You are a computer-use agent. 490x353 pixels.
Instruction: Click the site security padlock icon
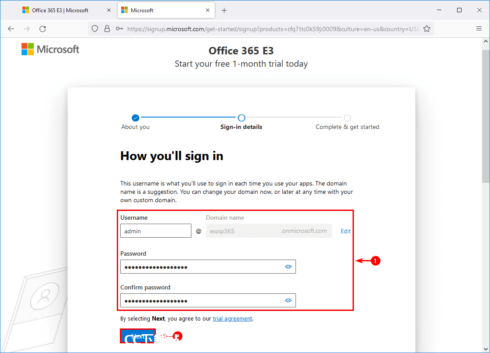click(x=107, y=29)
